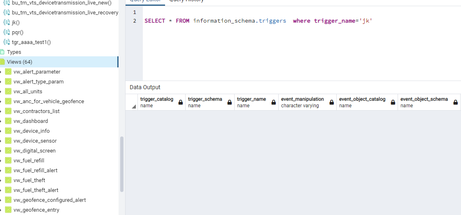
Task: Click the lock icon on trigger_schema column
Action: (x=229, y=102)
